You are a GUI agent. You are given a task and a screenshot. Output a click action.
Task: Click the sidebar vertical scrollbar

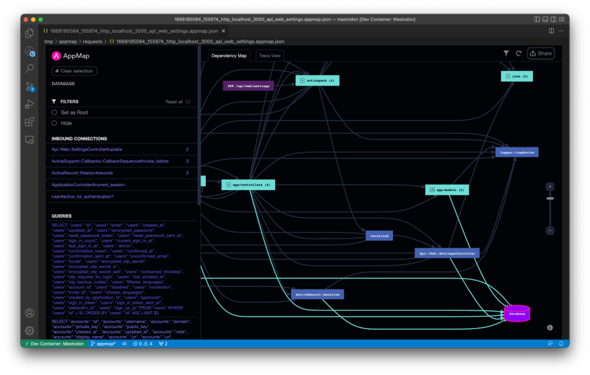coord(198,125)
